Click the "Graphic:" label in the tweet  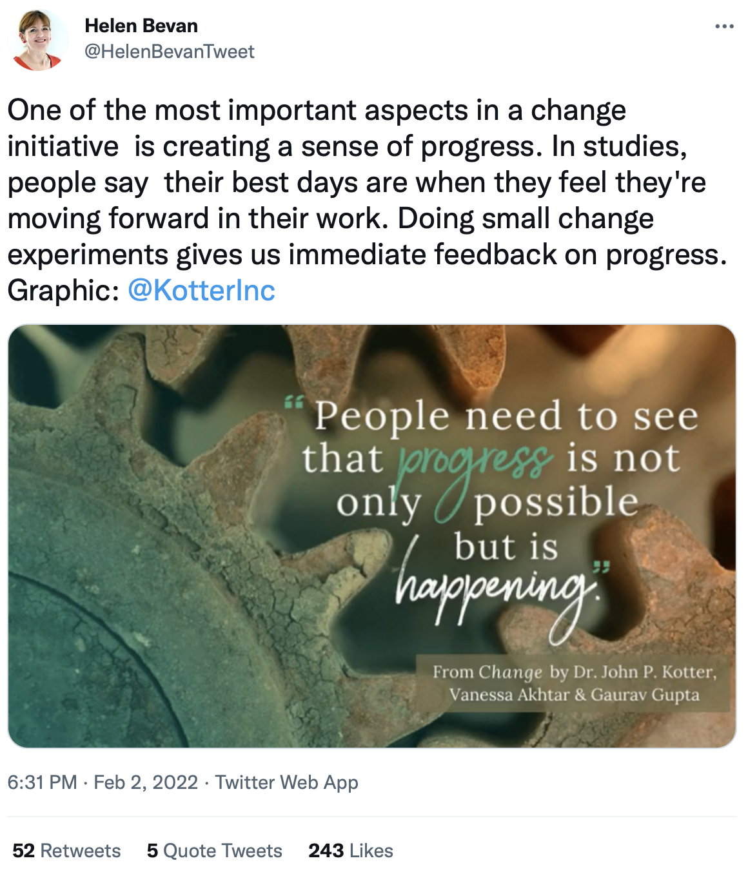[x=63, y=291]
